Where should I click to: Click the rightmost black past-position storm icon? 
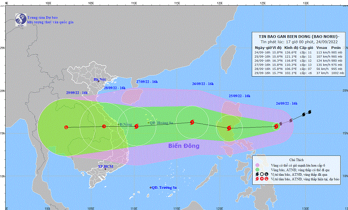310,112
